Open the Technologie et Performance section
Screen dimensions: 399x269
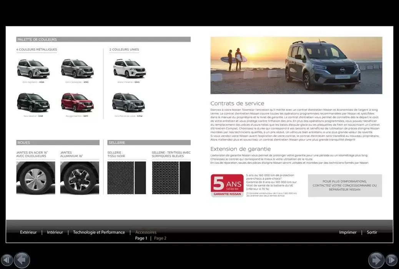[99, 232]
